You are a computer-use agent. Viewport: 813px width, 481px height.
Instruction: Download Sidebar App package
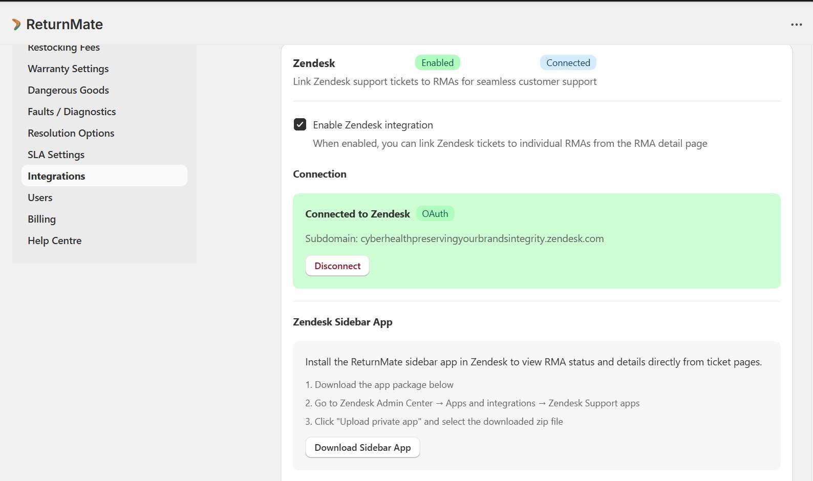pyautogui.click(x=362, y=447)
